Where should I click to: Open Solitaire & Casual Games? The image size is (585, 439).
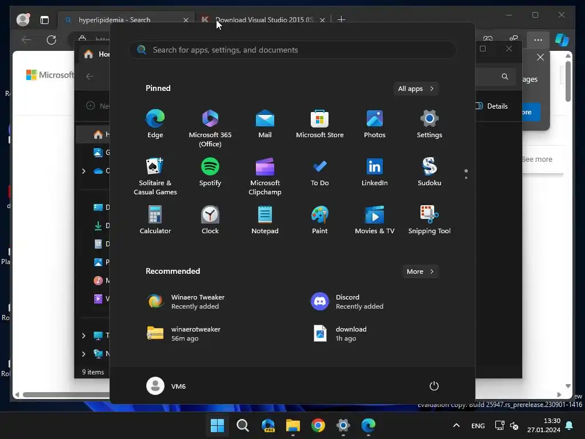pos(155,176)
